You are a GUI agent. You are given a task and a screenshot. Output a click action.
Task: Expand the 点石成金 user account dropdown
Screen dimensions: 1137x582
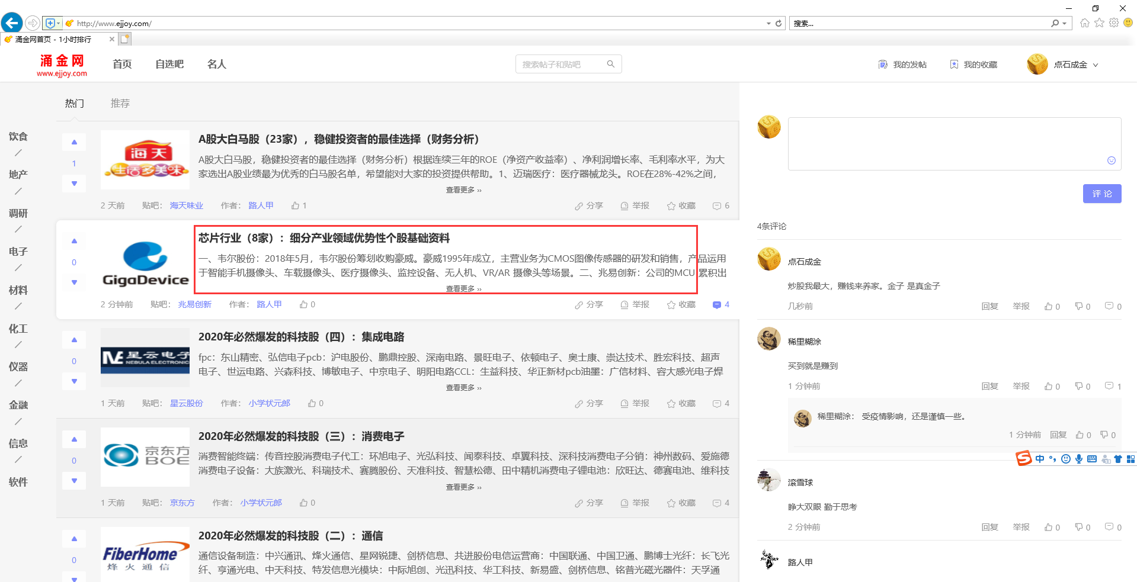1063,65
